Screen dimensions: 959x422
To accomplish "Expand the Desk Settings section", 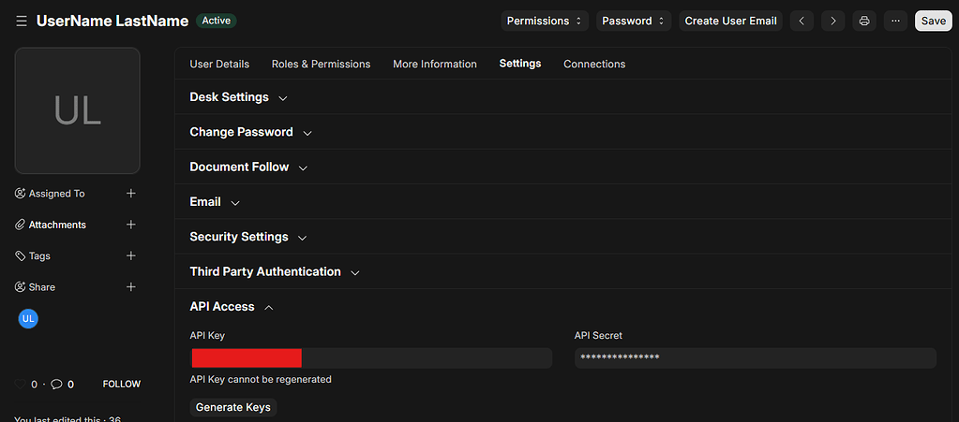I will click(238, 97).
